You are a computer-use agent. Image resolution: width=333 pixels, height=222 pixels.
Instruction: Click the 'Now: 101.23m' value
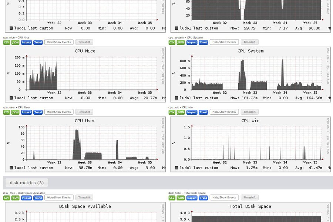point(244,98)
